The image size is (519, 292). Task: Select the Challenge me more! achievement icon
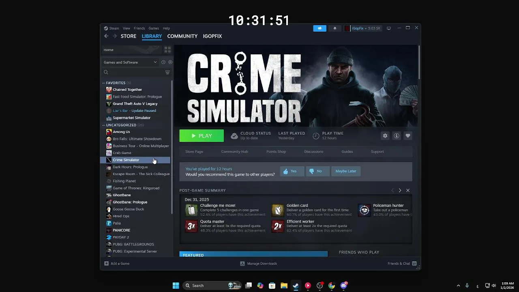click(191, 210)
